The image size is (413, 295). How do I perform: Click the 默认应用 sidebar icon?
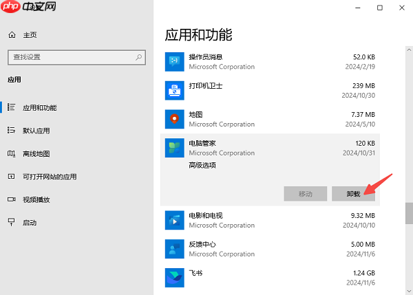(11, 130)
